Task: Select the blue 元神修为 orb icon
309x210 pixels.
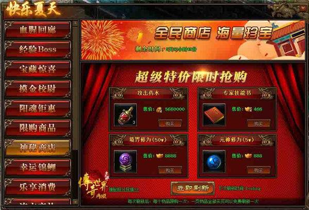Action: pos(214,162)
